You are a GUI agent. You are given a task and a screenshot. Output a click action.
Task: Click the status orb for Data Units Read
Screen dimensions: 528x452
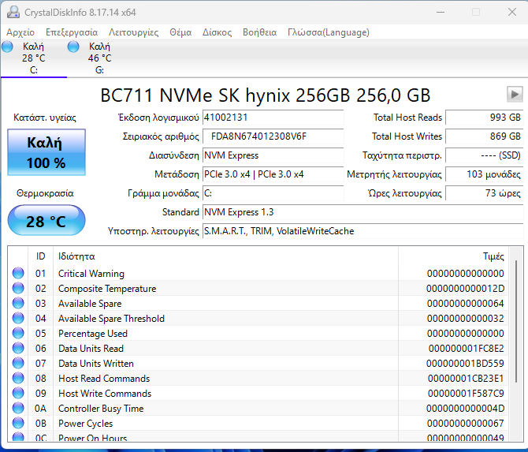(x=18, y=348)
